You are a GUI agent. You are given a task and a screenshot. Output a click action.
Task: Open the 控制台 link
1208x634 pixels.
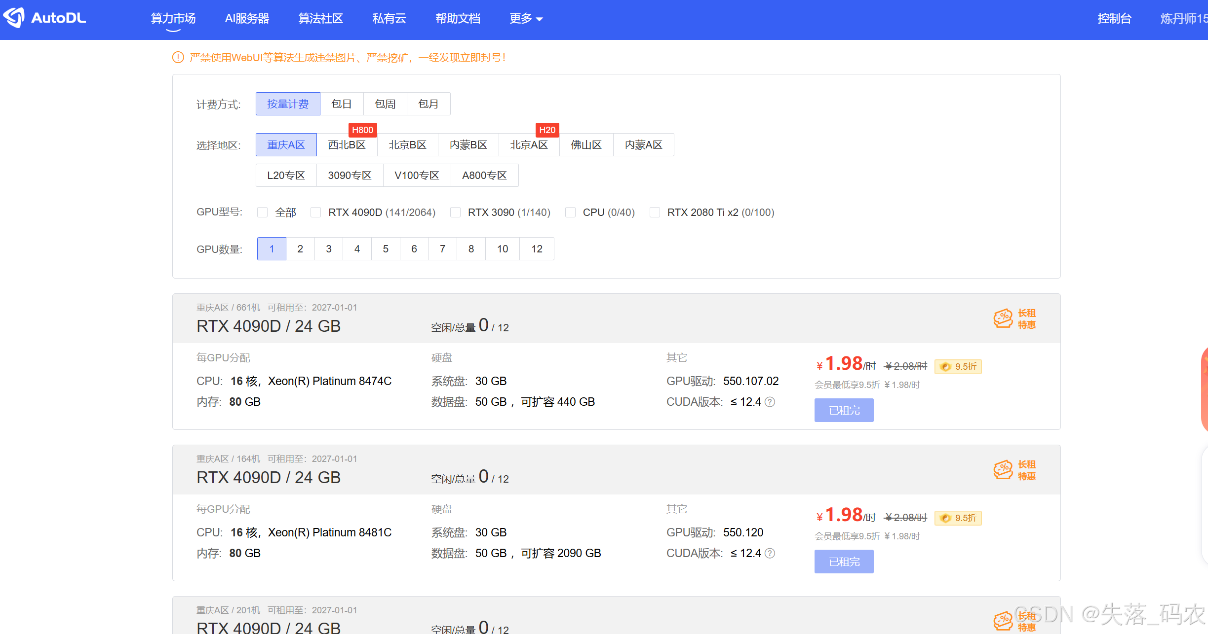pyautogui.click(x=1114, y=19)
